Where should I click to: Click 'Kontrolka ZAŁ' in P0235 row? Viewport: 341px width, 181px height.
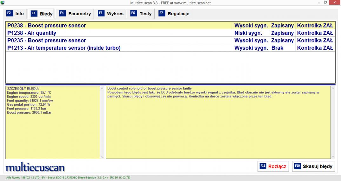tap(315, 41)
